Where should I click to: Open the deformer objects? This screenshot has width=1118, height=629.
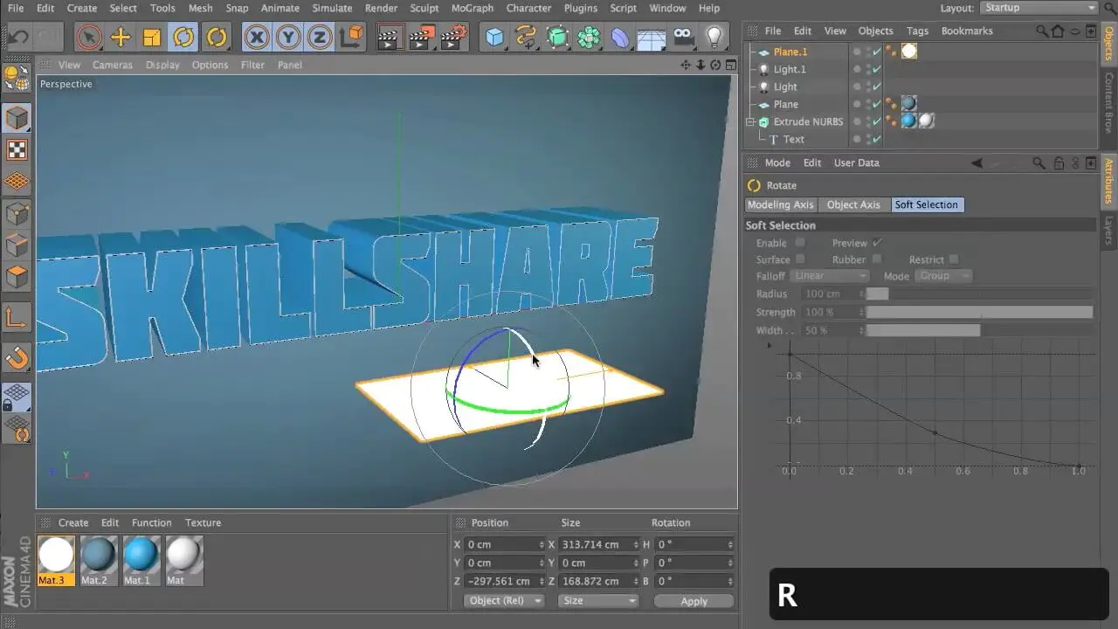[x=621, y=37]
